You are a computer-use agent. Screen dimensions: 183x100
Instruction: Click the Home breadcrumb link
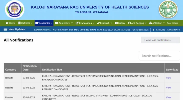[x=148, y=40]
